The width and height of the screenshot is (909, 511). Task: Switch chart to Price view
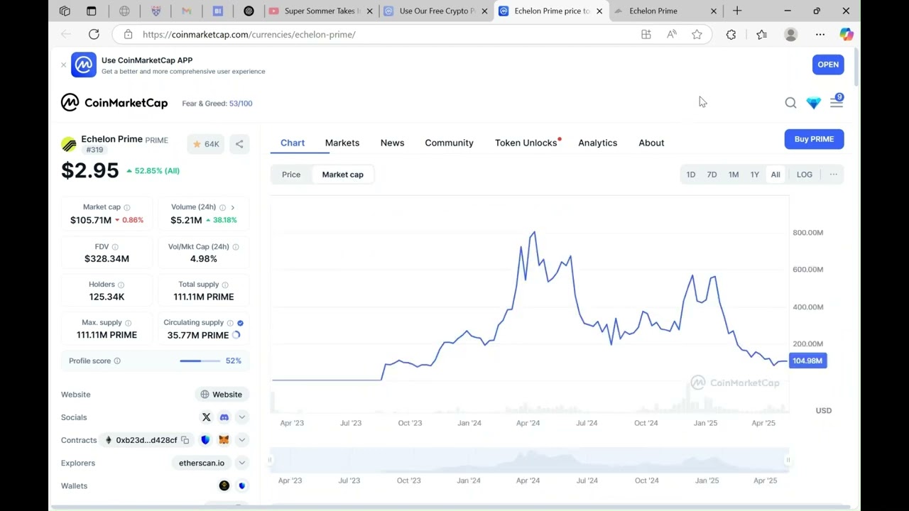coord(291,175)
